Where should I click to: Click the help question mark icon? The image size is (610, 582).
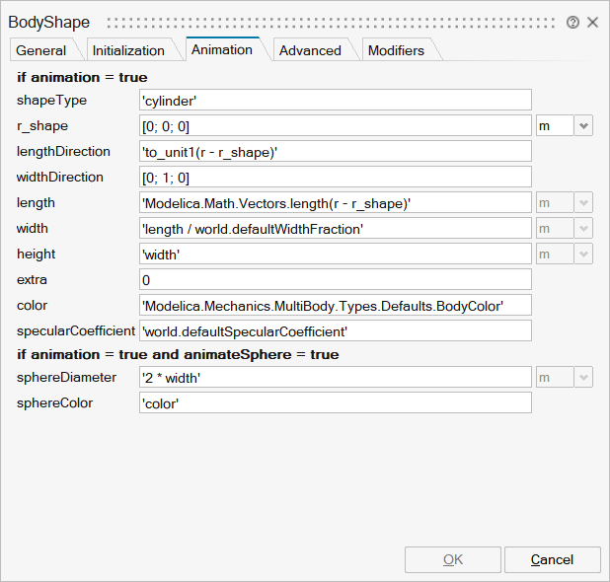(572, 22)
